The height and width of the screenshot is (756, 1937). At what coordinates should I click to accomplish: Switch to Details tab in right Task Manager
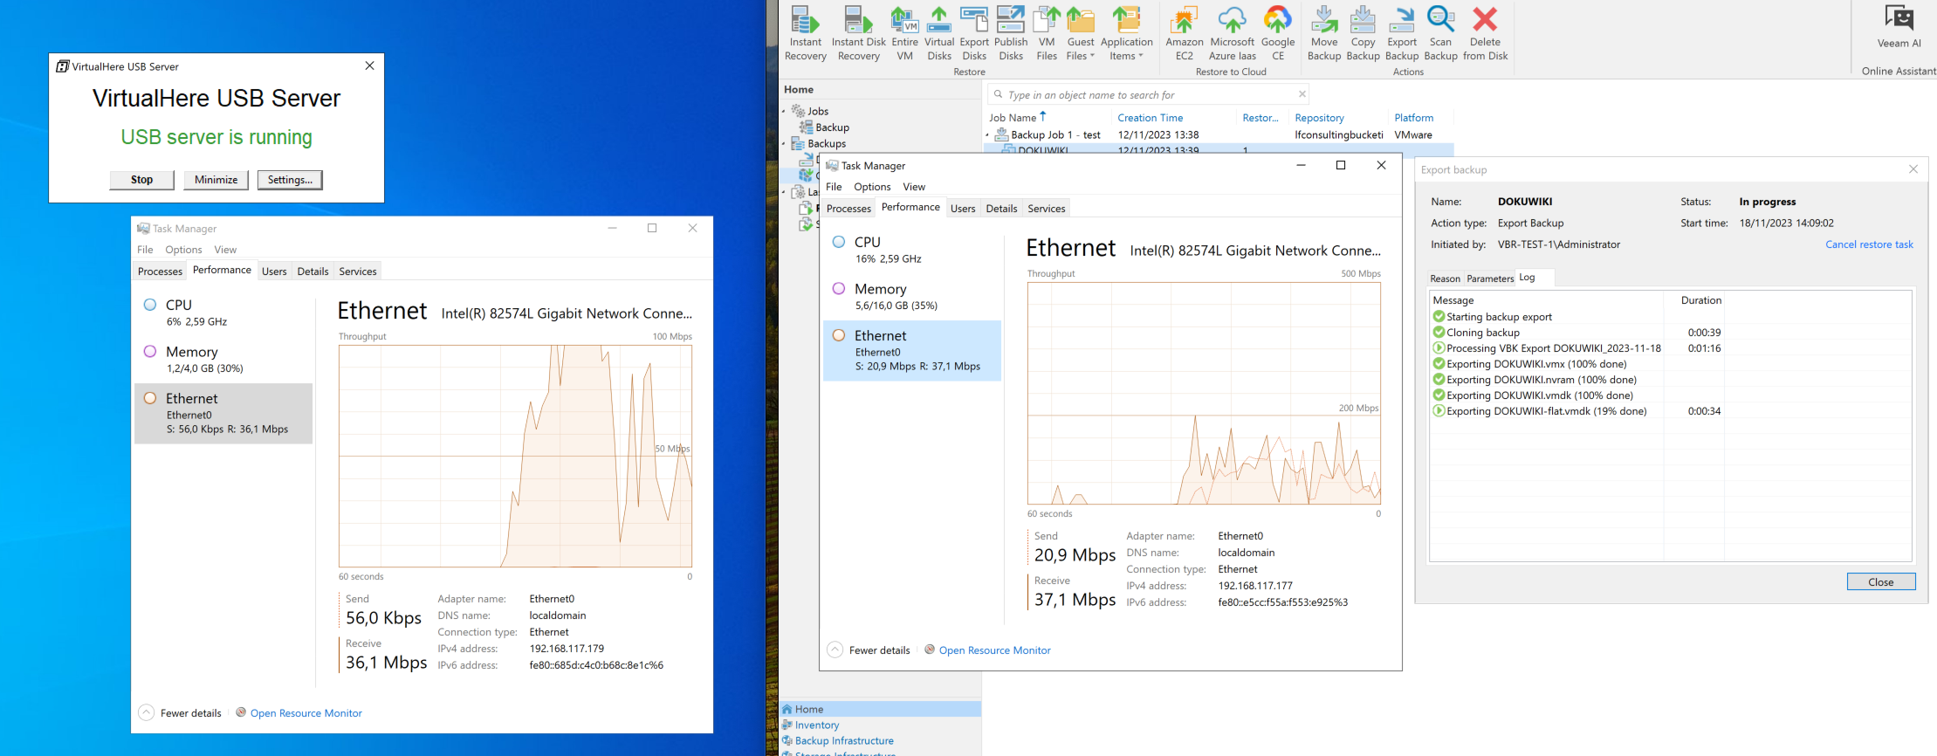1001,209
